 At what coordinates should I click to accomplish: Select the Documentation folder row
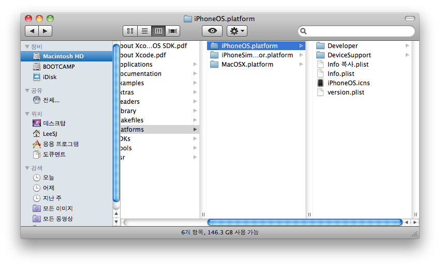[159, 74]
